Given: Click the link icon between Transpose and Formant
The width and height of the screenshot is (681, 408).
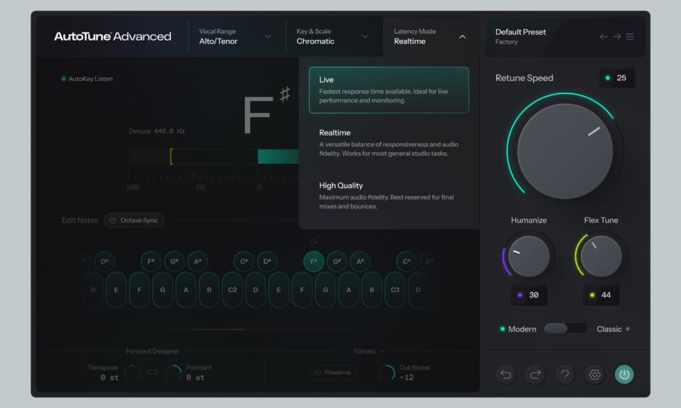Looking at the screenshot, I should click(x=153, y=372).
